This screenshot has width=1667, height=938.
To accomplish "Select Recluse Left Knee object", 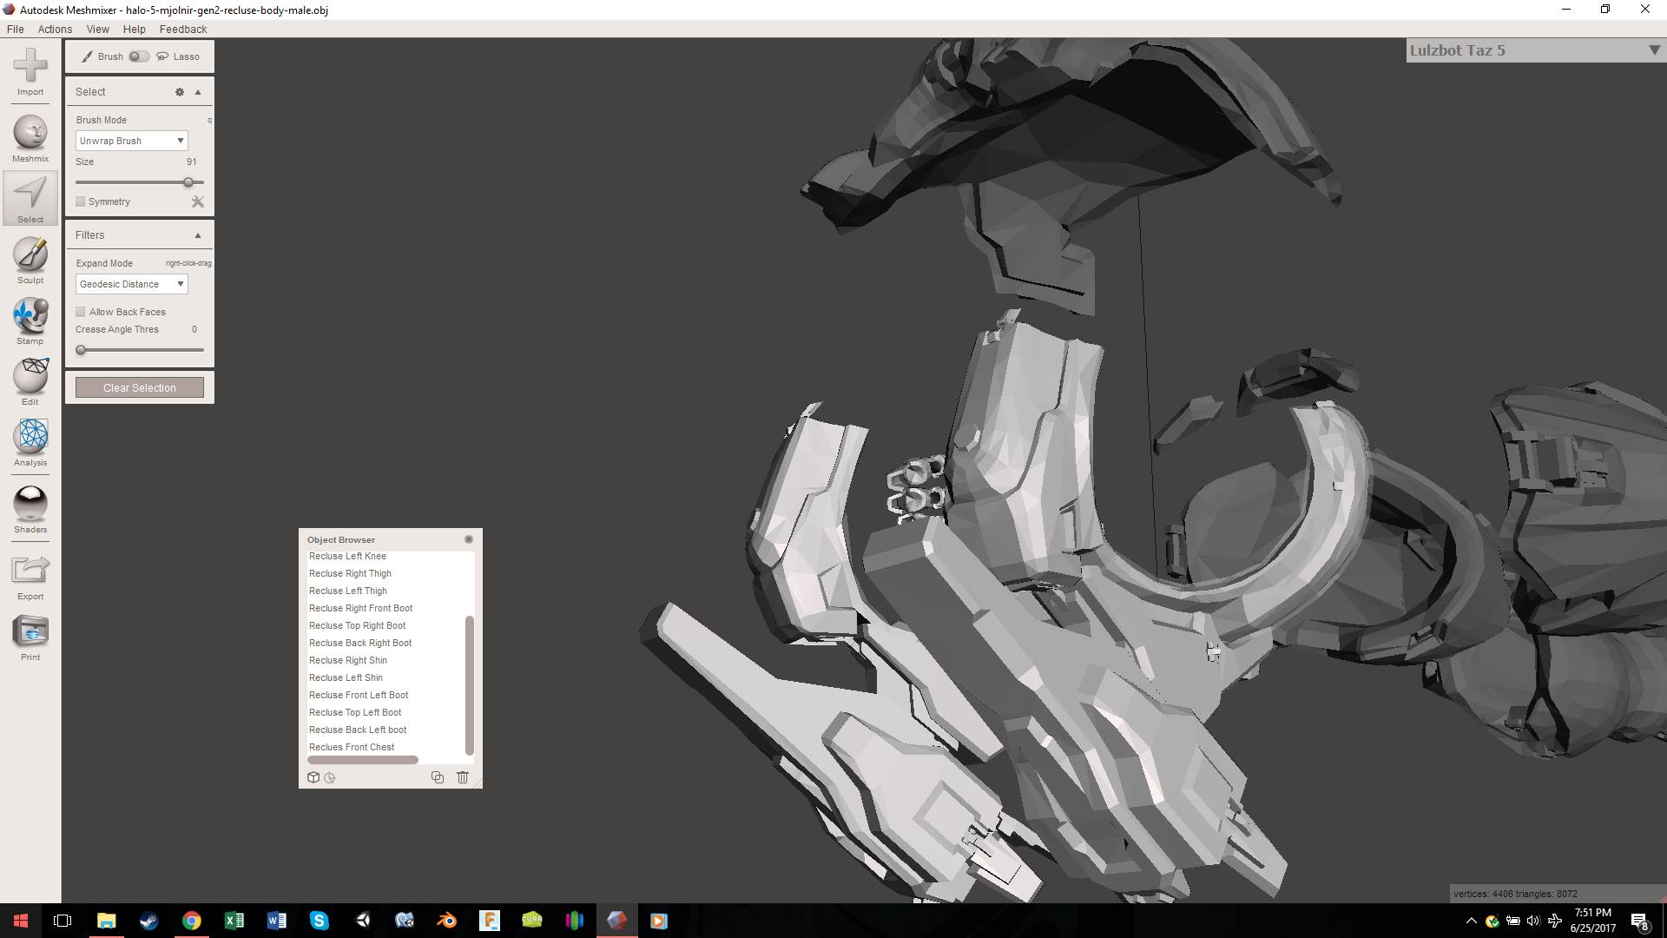I will tap(347, 556).
